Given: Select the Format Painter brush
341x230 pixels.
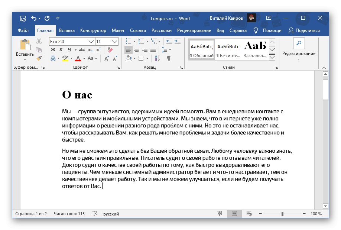Looking at the screenshot, I should pyautogui.click(x=39, y=58).
